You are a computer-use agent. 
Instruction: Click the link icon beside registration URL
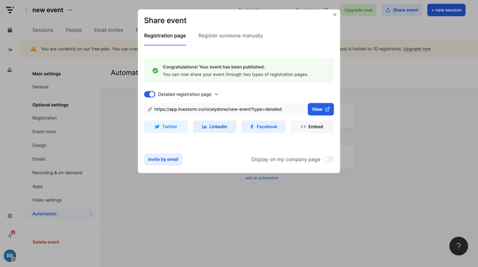click(150, 109)
